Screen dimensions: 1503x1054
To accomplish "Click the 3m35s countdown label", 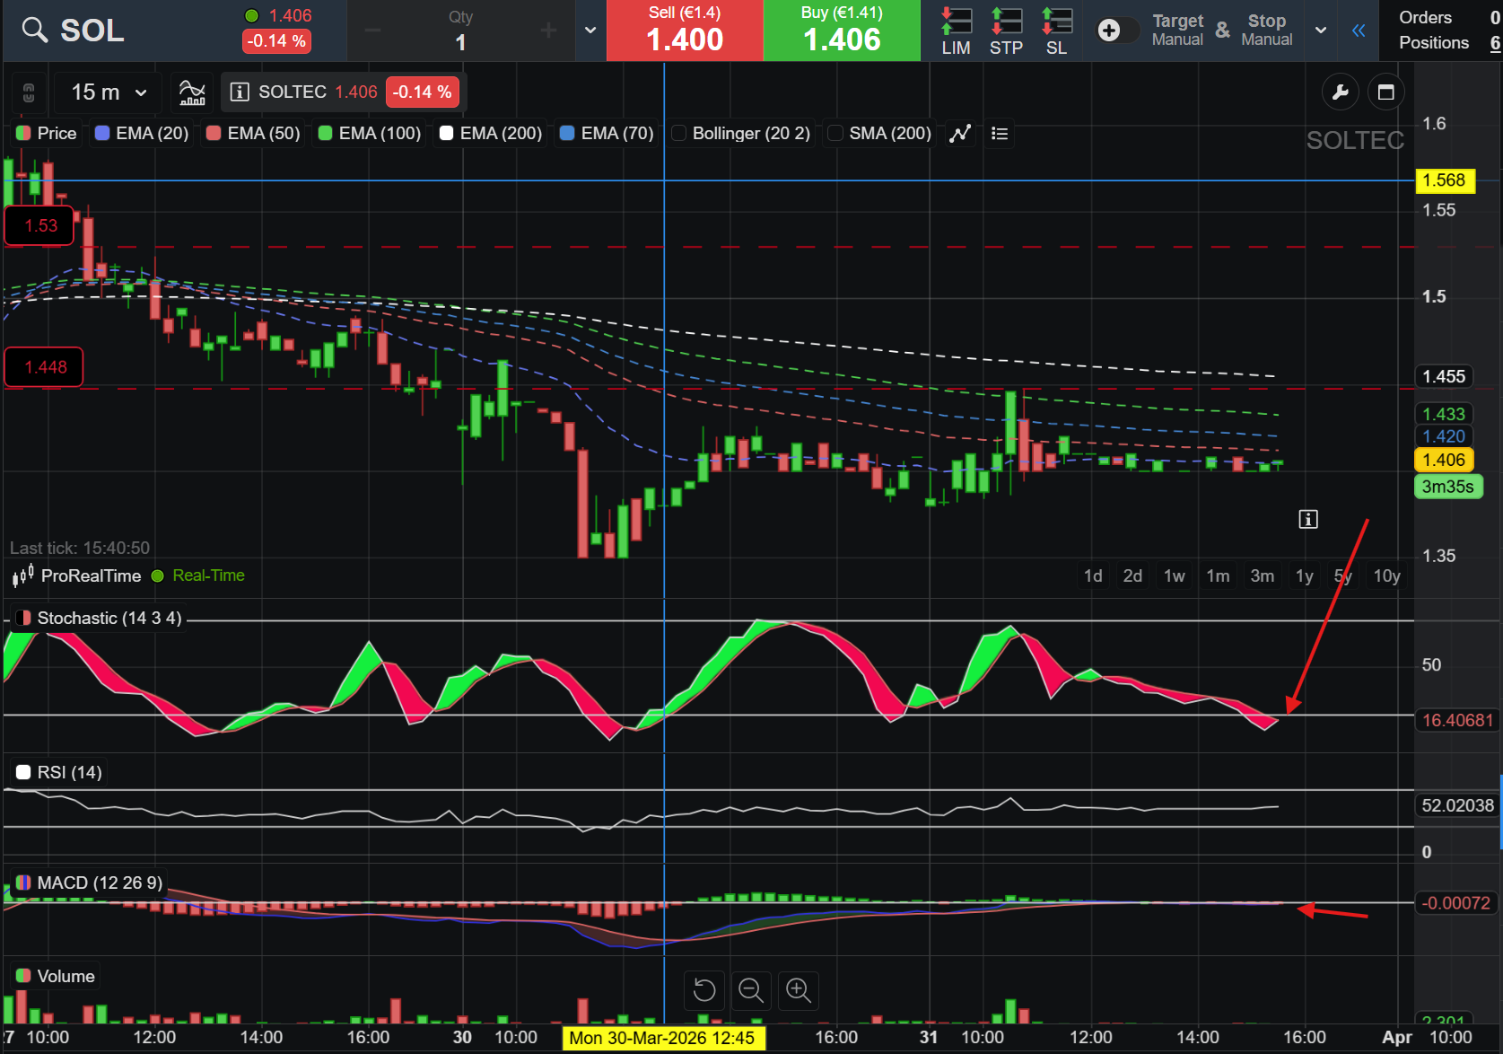I will click(1448, 487).
